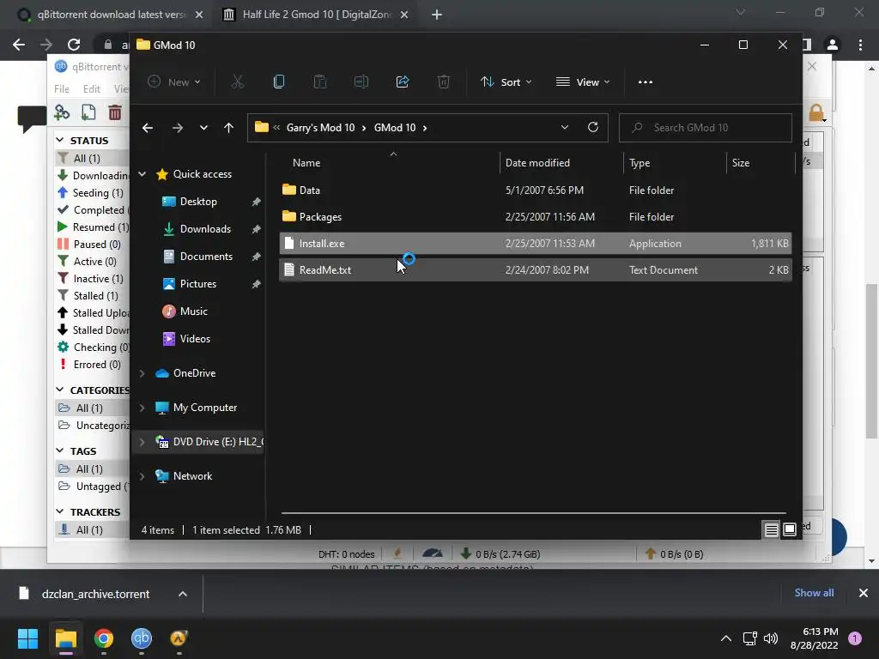Open Desktop in Quick access
Screen dimensions: 879x659
click(198, 202)
